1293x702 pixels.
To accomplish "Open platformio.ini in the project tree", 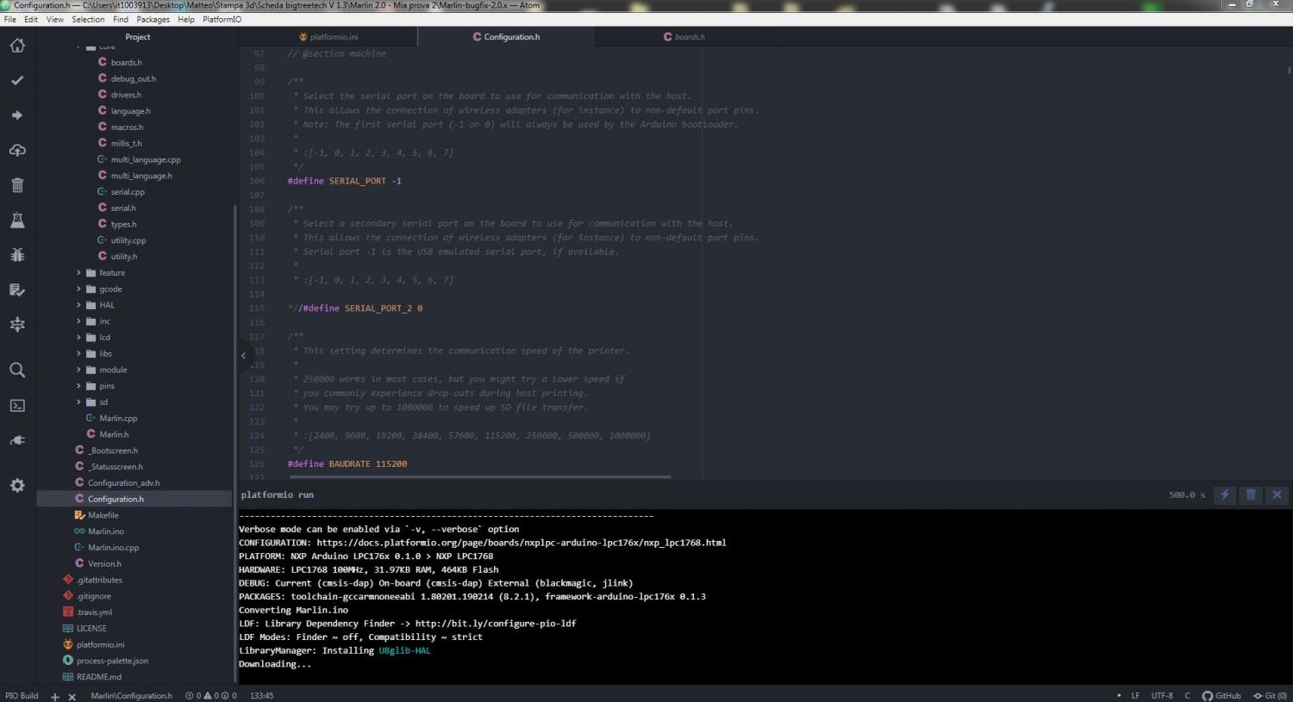I will 100,644.
